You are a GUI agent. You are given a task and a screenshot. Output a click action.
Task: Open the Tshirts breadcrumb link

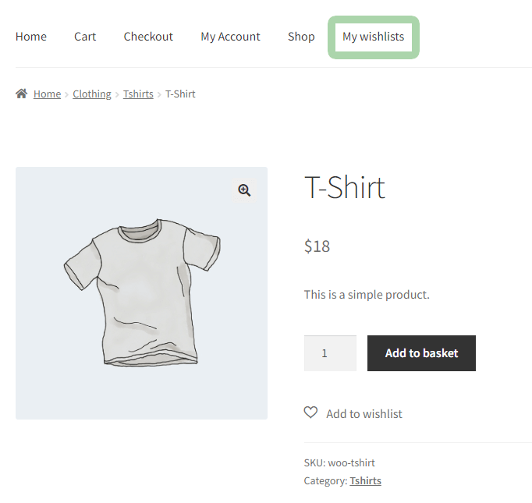tap(138, 94)
